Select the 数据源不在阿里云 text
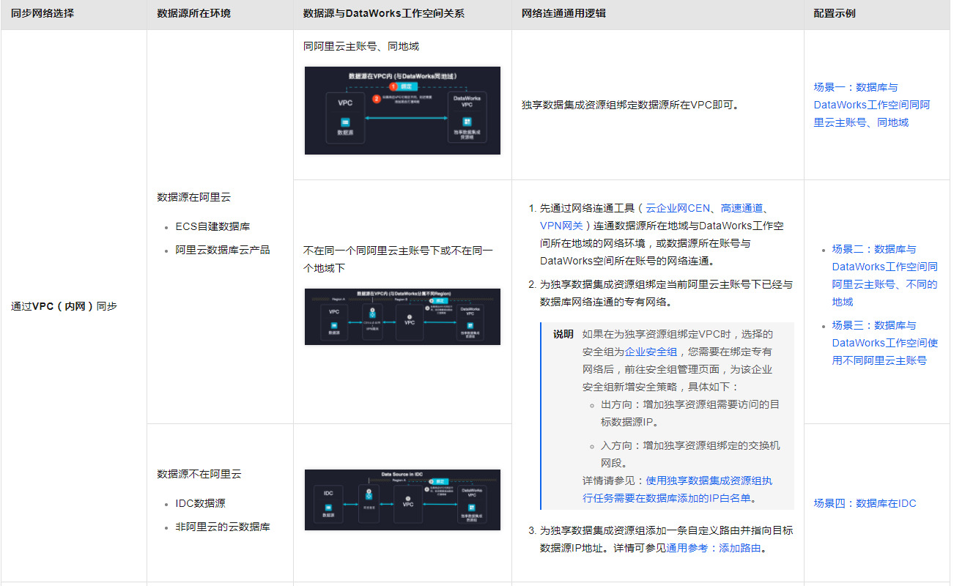The width and height of the screenshot is (954, 586). tap(199, 474)
